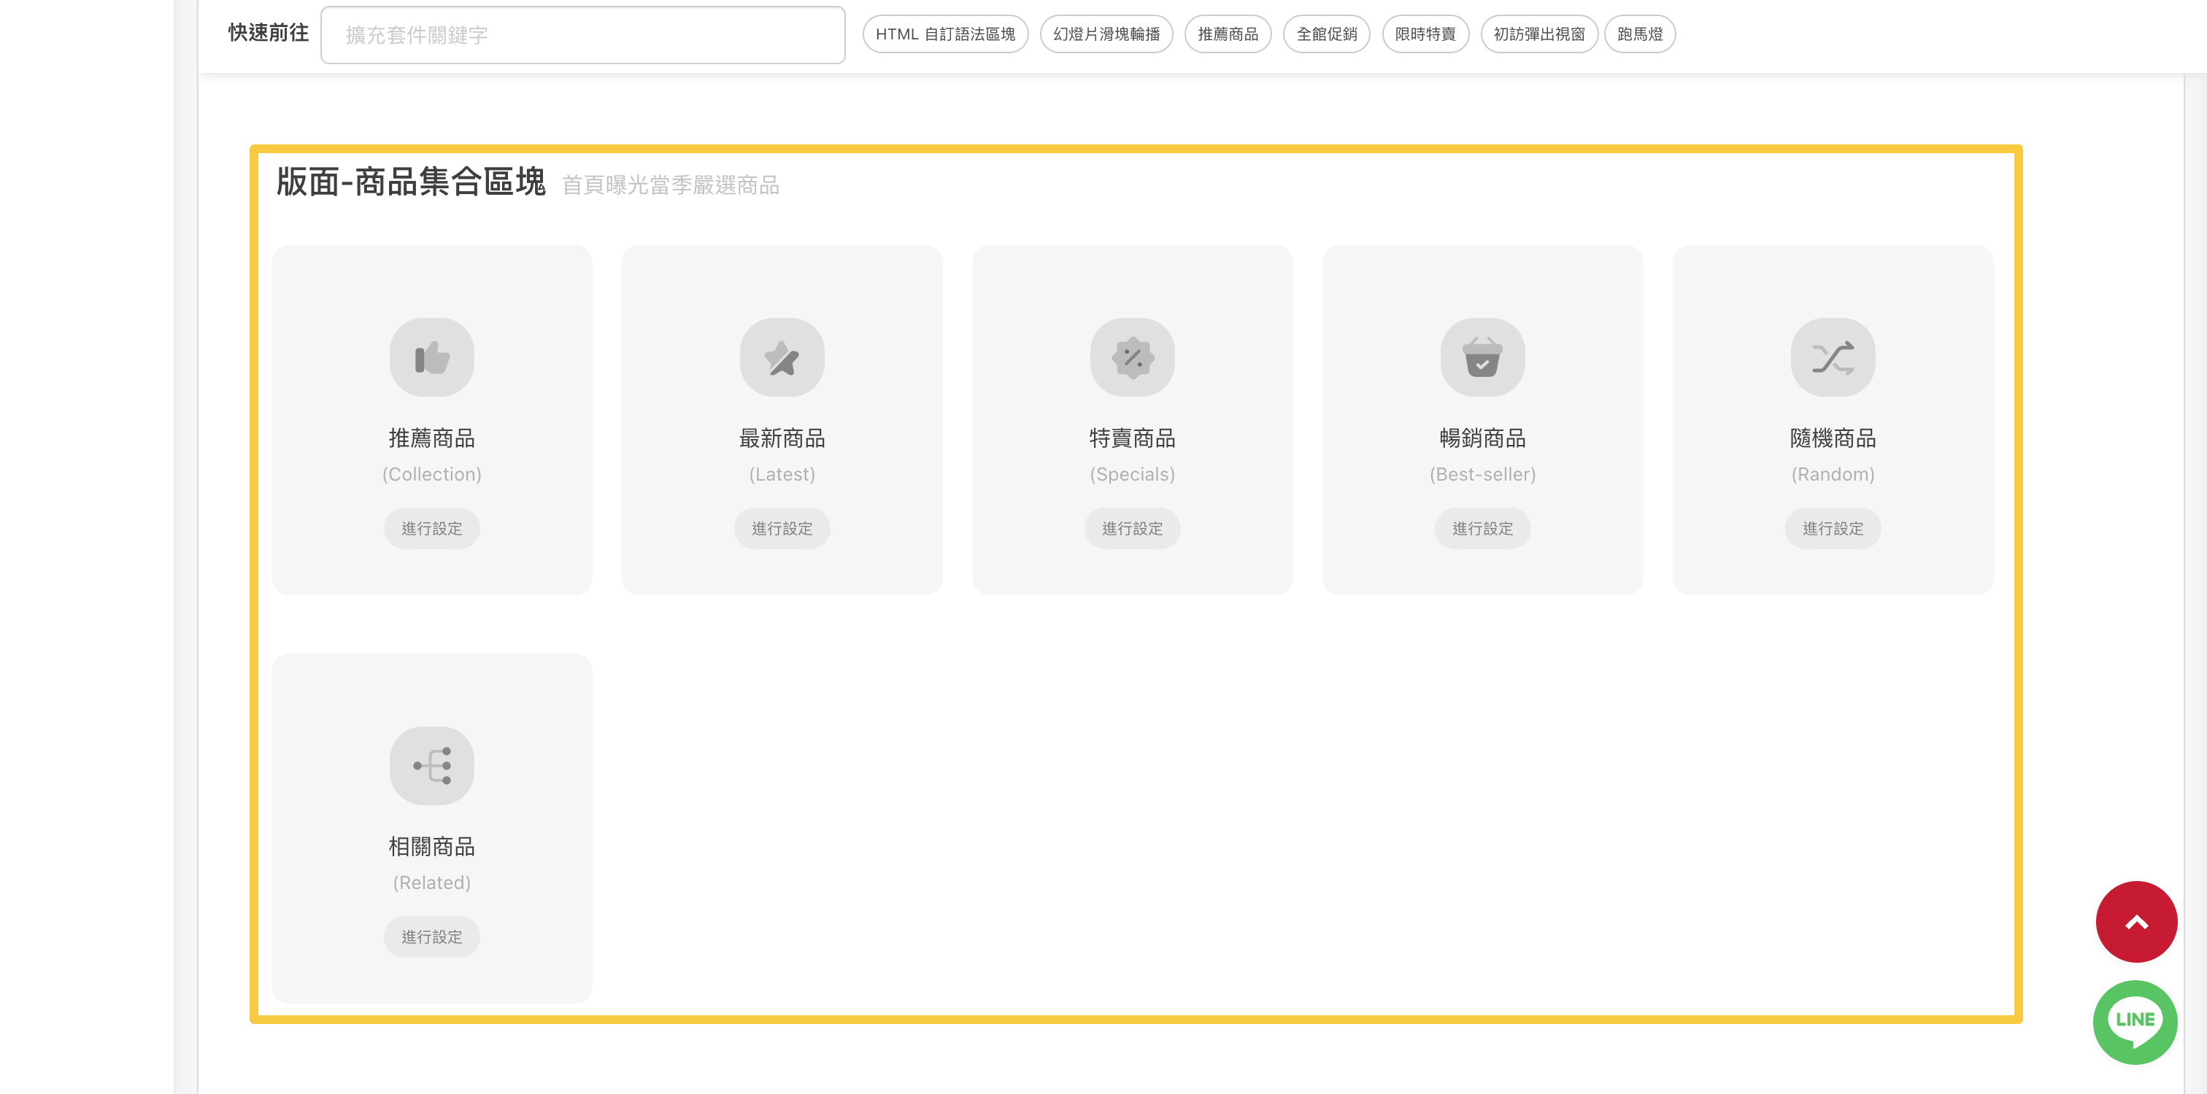This screenshot has height=1094, width=2207.
Task: Open the green LINE chat button
Action: tap(2135, 1022)
